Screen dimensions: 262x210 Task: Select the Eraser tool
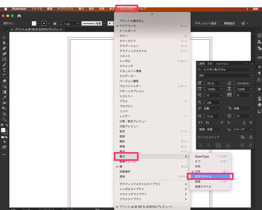(4, 81)
